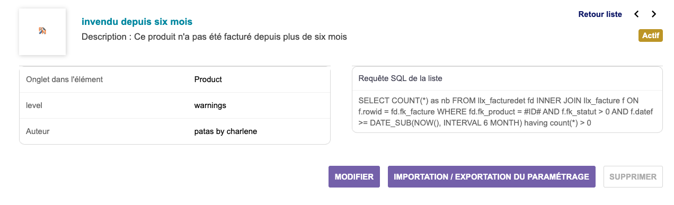Viewport: 674px width, 205px height.
Task: Click the thumbnail box frame
Action: (42, 31)
